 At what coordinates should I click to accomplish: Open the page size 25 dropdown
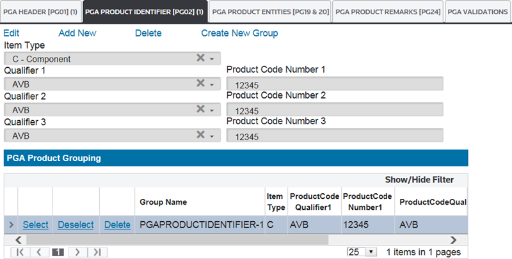click(369, 252)
